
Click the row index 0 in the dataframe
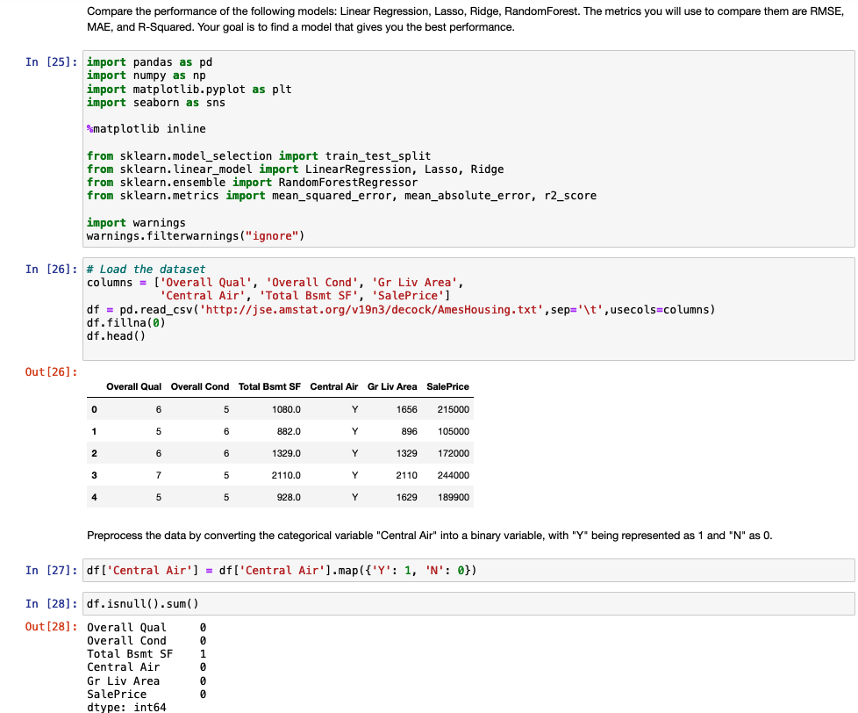94,409
